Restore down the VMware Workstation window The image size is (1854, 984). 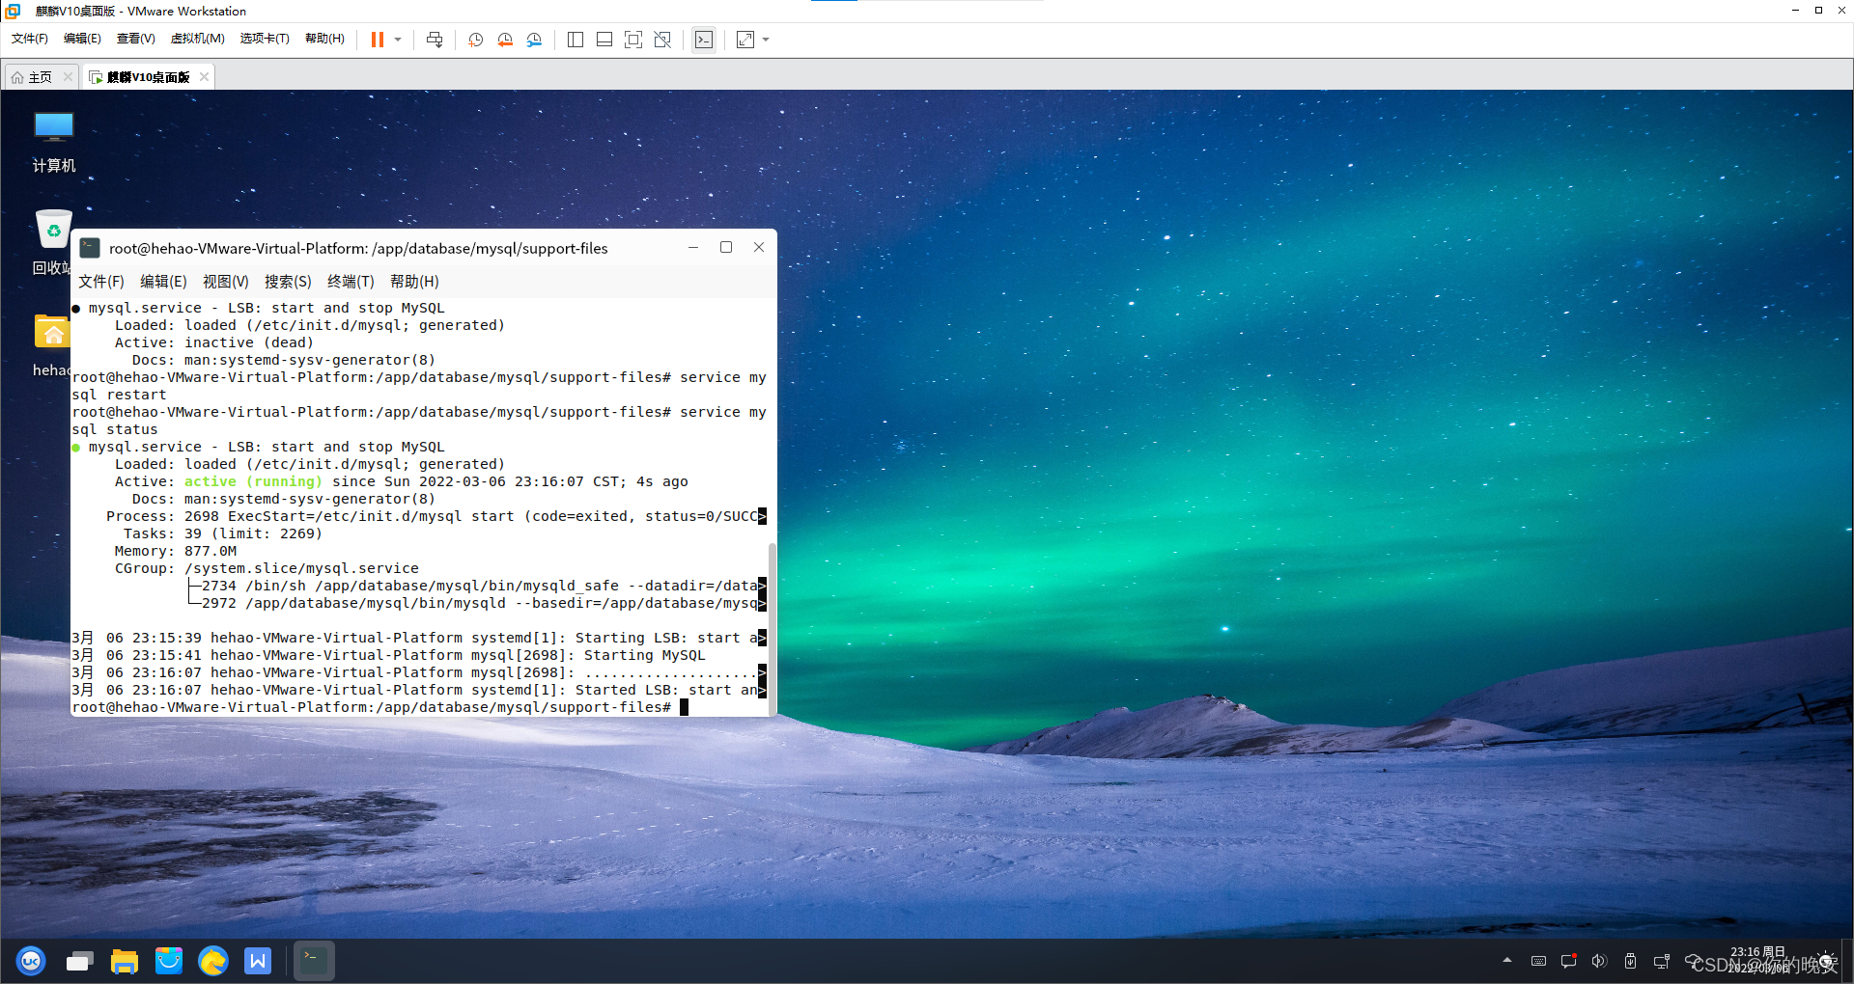click(x=1818, y=11)
